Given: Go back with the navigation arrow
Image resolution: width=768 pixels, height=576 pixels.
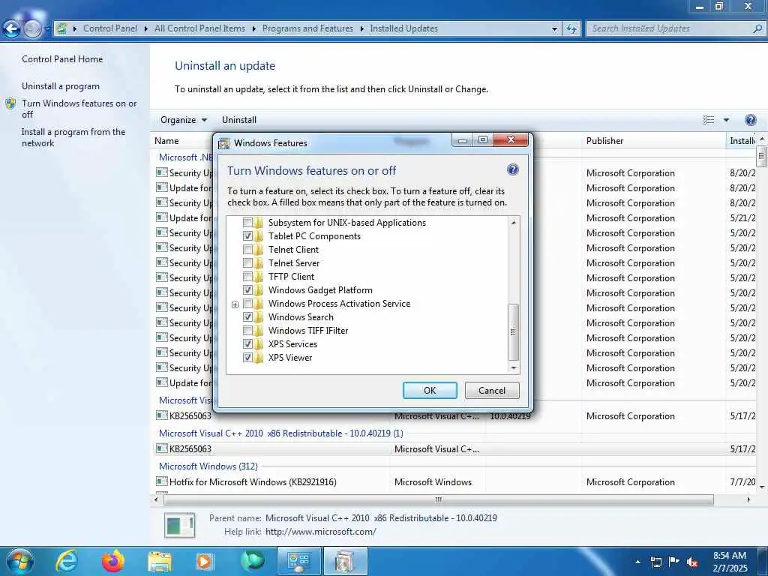Looking at the screenshot, I should (12, 28).
